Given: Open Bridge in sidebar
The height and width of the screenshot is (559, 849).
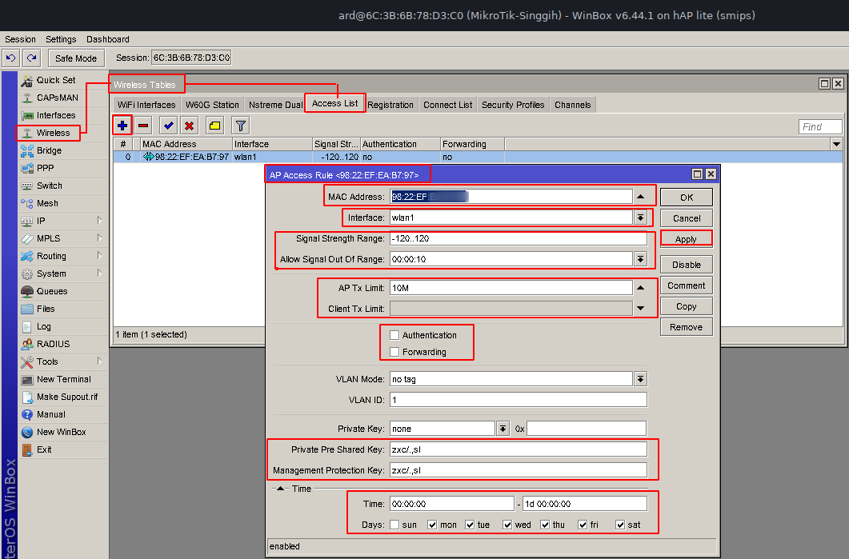Looking at the screenshot, I should pos(49,150).
